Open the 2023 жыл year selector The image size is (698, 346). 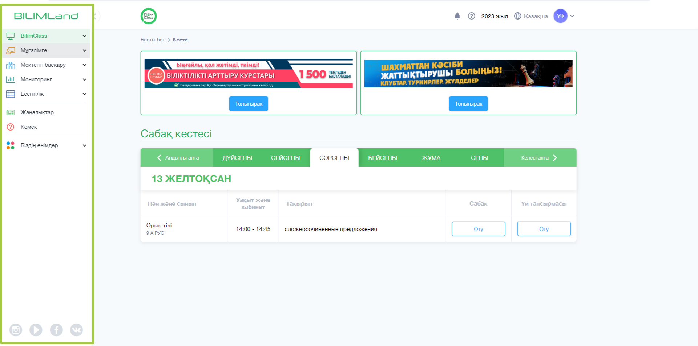[495, 16]
